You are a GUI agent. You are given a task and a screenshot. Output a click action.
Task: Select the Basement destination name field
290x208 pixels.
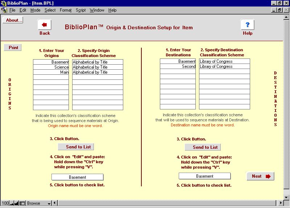click(x=178, y=61)
